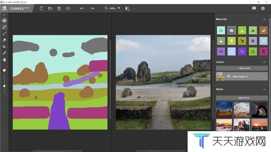The image size is (271, 152).
Task: Pick the cyan sea water material
Action: (x=221, y=30)
